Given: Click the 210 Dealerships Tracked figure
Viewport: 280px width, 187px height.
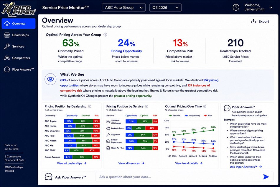Looking at the screenshot, I should coord(235,43).
